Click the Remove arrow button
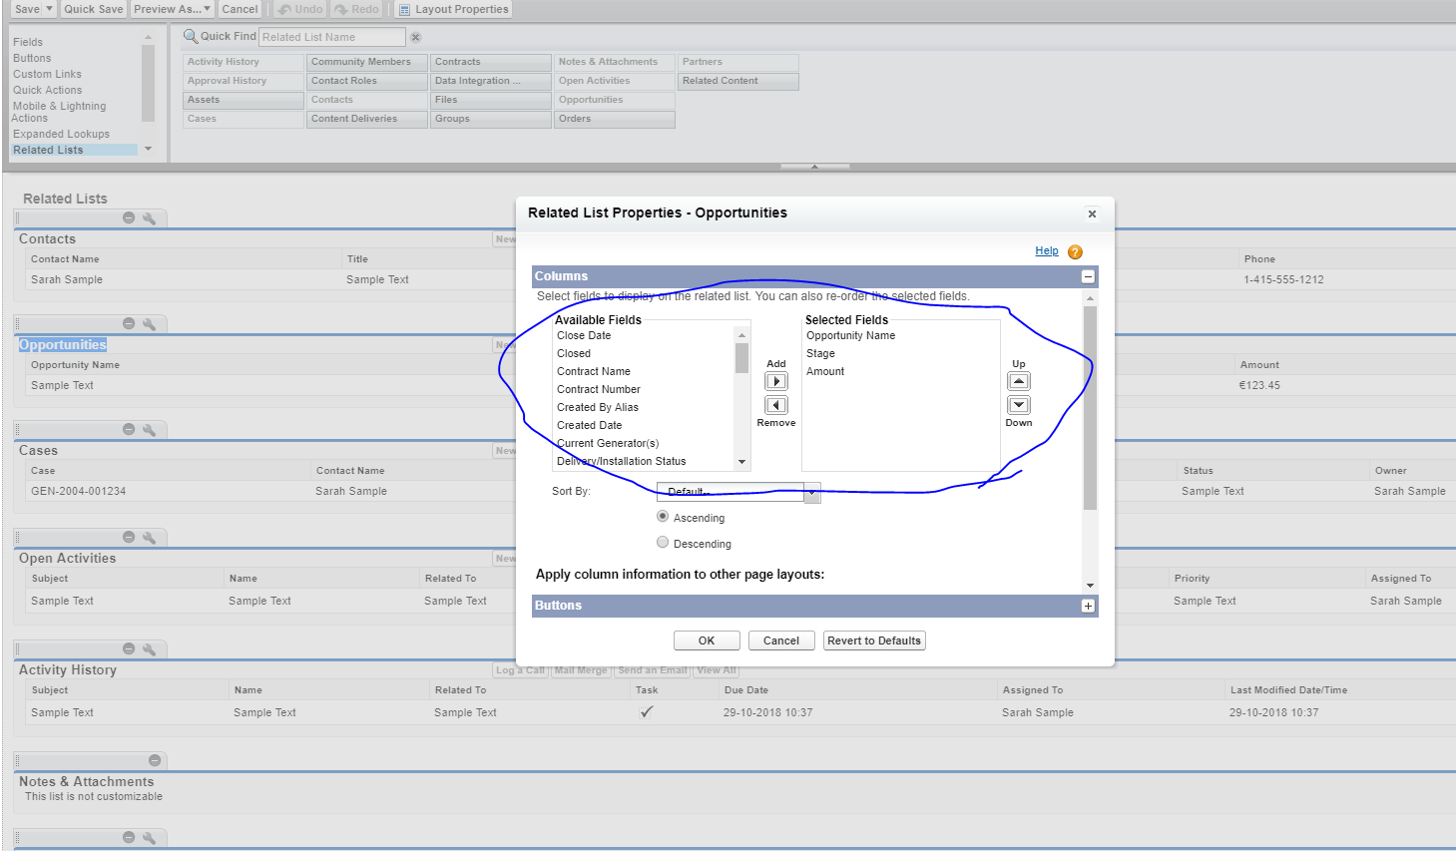 point(775,405)
